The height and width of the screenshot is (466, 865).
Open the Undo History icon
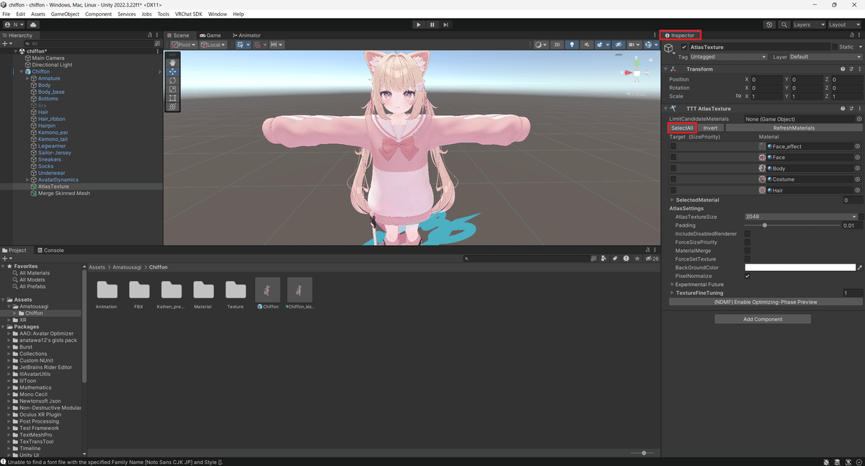pyautogui.click(x=770, y=24)
